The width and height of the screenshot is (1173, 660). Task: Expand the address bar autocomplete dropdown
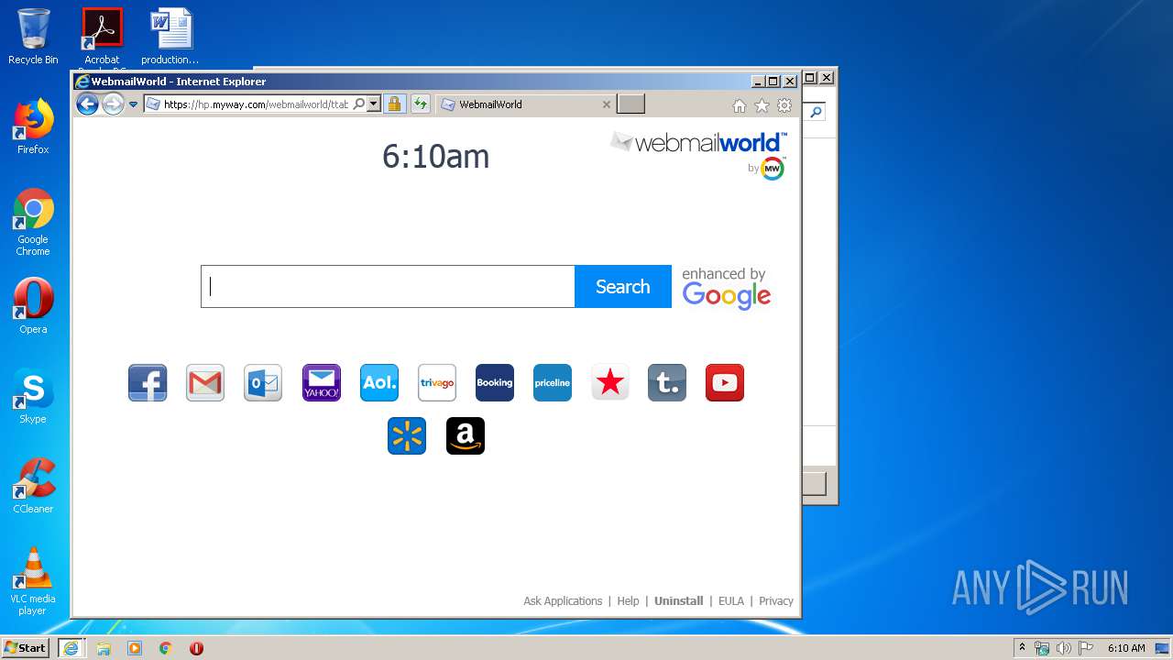point(374,104)
